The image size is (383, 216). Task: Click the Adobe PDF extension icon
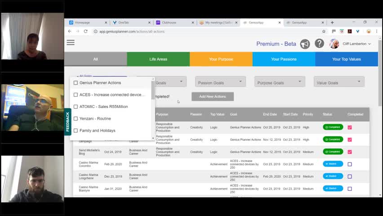[x=350, y=31]
